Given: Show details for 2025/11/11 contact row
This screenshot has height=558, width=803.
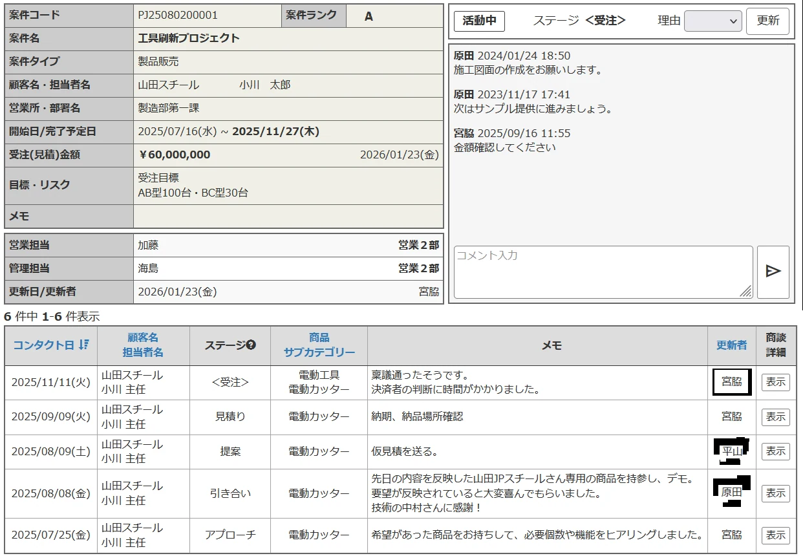Looking at the screenshot, I should (x=775, y=382).
